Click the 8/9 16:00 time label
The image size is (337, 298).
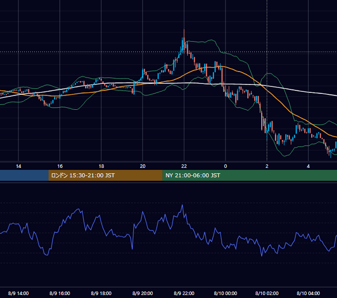coord(60,293)
